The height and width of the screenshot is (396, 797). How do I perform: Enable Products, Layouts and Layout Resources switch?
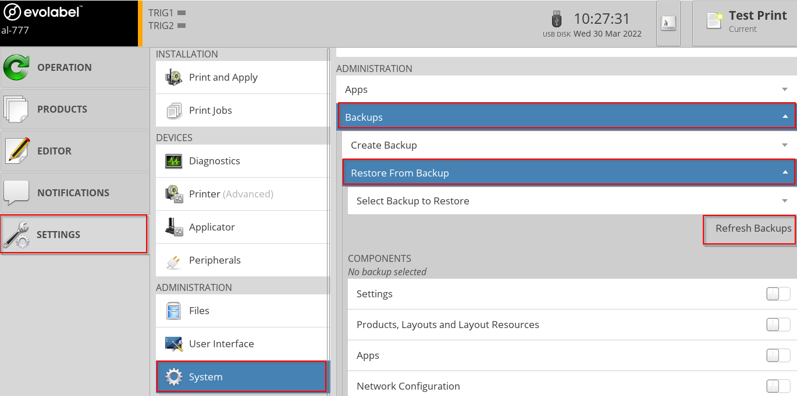point(778,325)
